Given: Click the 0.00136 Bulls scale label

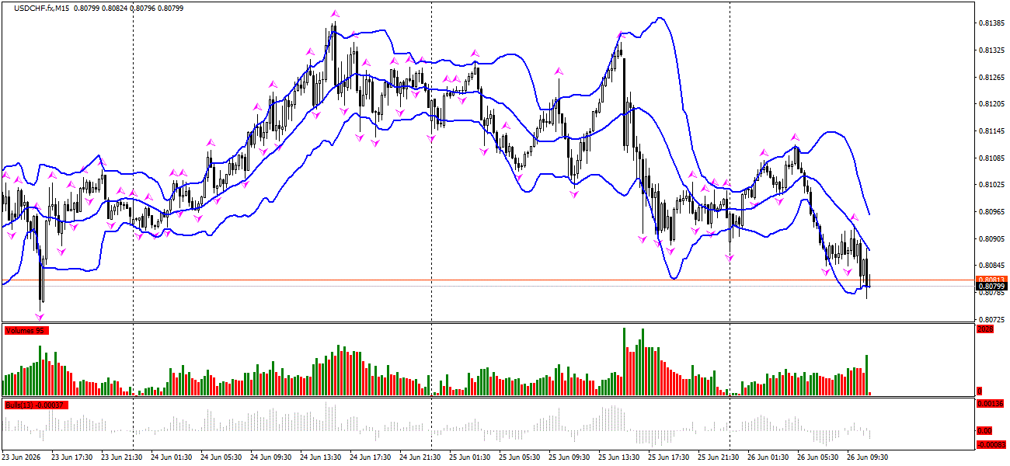Looking at the screenshot, I should [991, 404].
